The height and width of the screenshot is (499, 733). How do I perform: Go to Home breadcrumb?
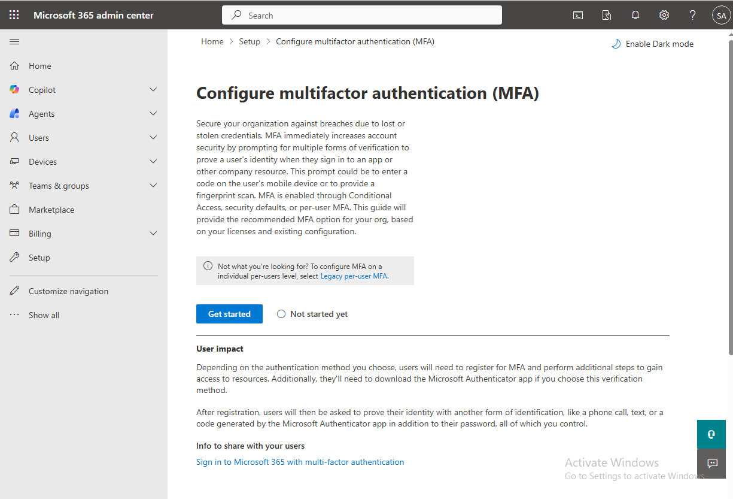click(x=212, y=41)
